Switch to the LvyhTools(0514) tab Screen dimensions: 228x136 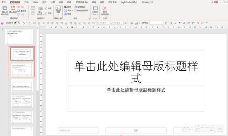[129, 2]
